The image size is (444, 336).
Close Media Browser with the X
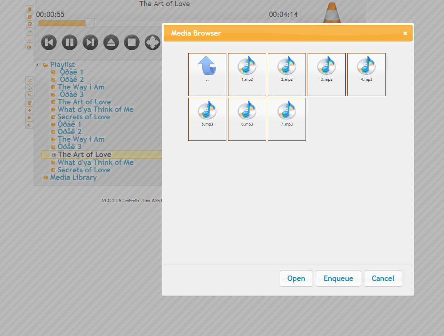[405, 34]
